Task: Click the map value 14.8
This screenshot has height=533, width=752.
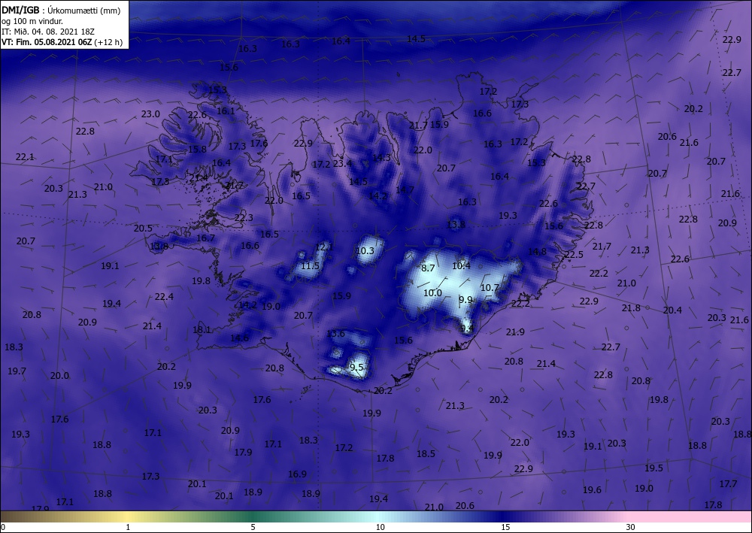Action: [537, 252]
